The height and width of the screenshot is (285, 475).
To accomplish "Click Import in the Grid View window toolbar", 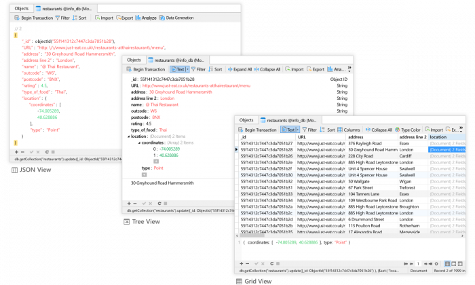I will (434, 130).
